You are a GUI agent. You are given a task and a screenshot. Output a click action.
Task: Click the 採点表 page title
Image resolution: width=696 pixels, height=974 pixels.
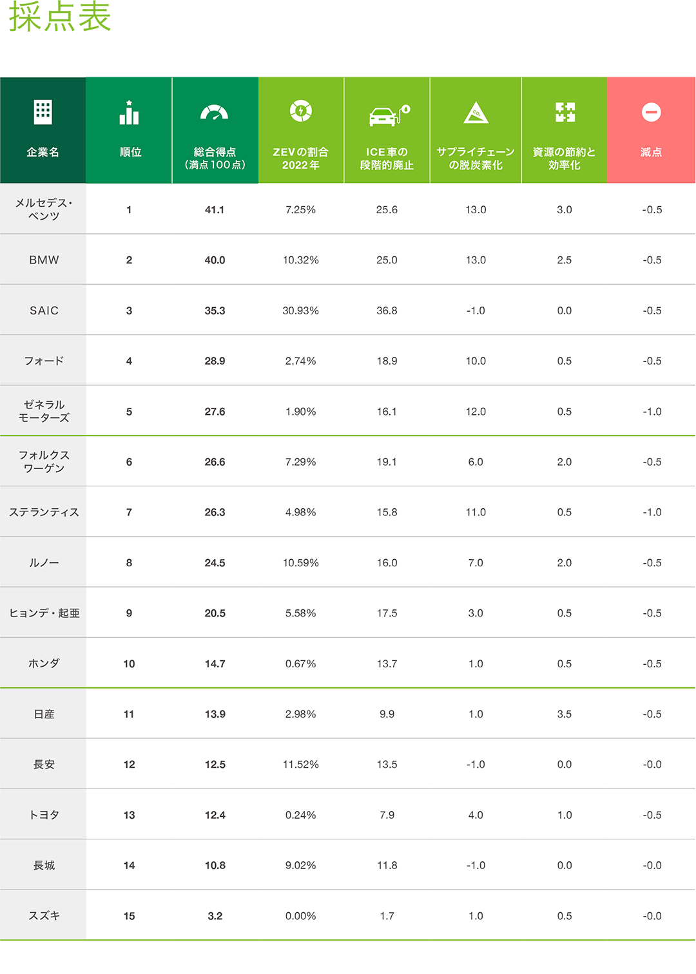(x=60, y=16)
